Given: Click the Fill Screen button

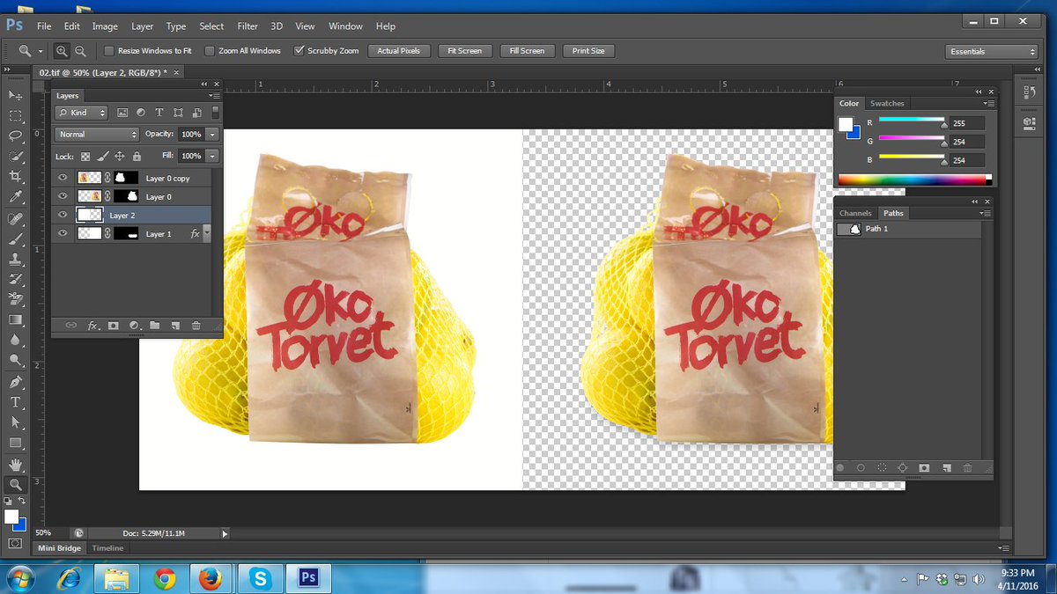Looking at the screenshot, I should click(527, 51).
